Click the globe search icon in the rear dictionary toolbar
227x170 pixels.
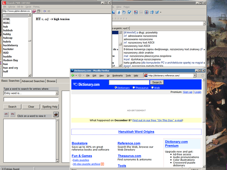coord(113,12)
